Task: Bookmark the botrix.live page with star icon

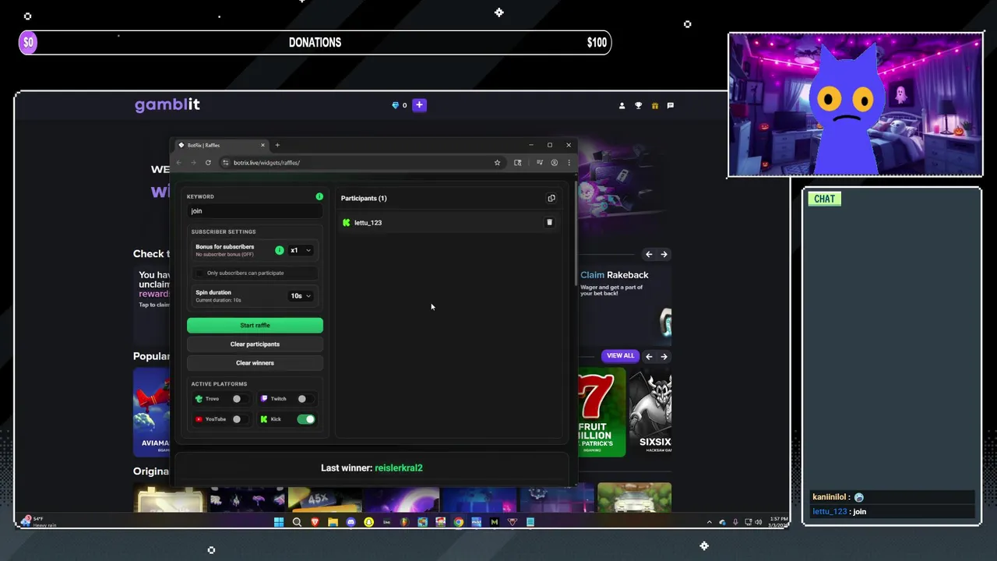Action: [497, 163]
